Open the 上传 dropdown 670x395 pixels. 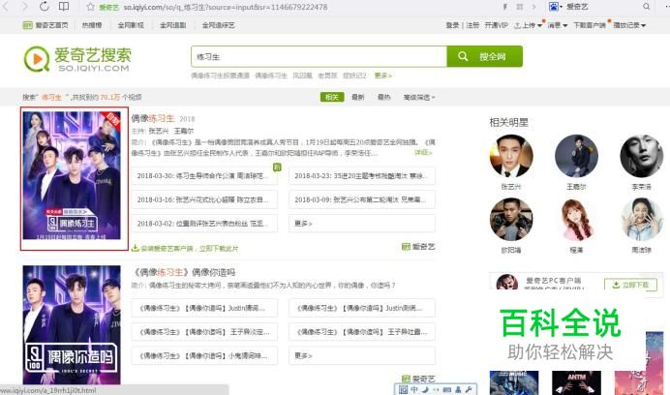pyautogui.click(x=528, y=25)
